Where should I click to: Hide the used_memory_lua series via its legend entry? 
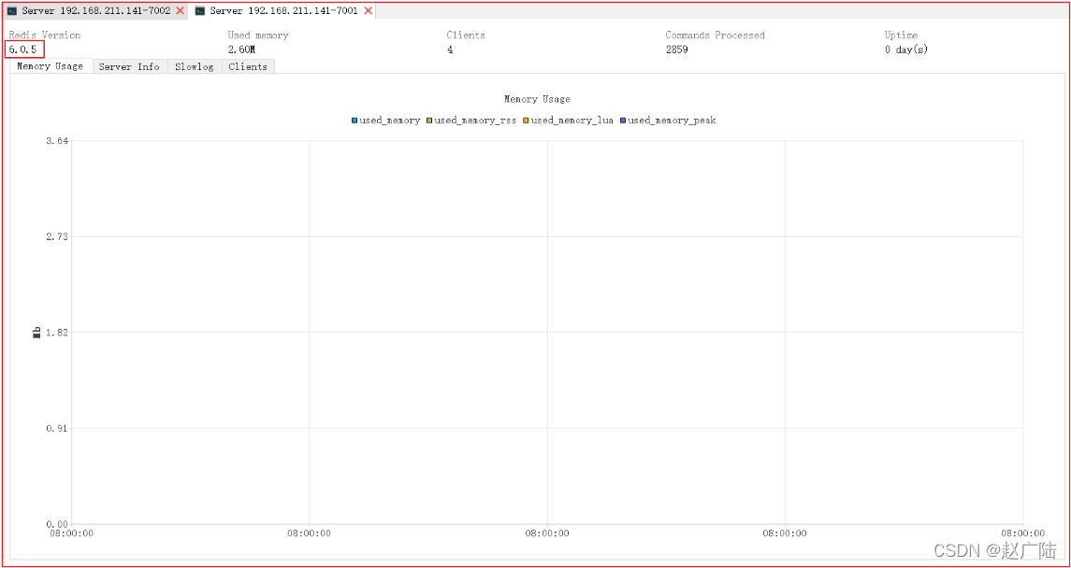568,120
